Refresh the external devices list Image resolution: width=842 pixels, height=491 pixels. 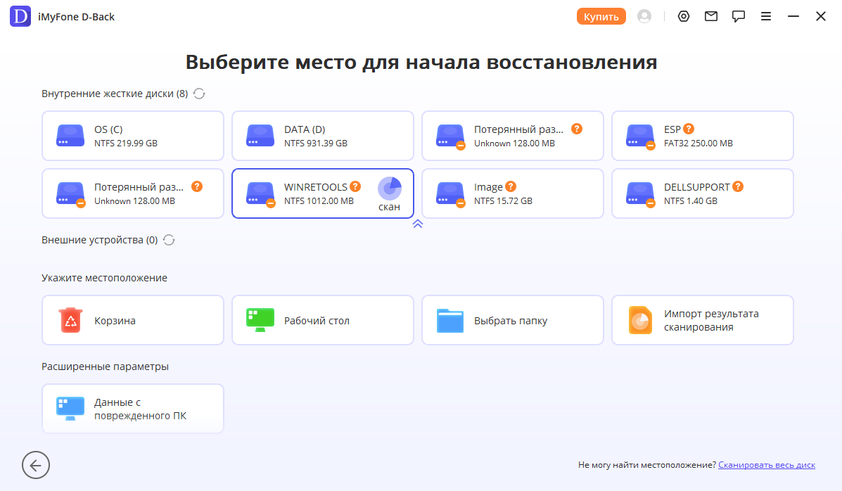(x=169, y=240)
